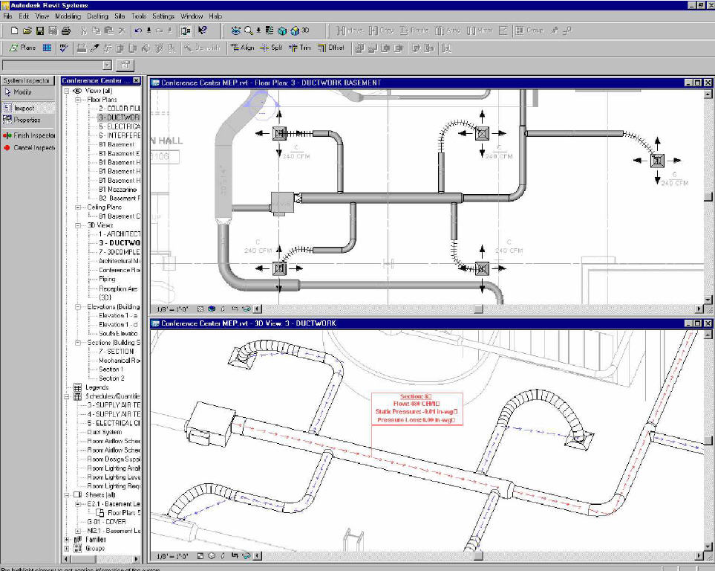715x571 pixels.
Task: Click the Demolish hammer tool
Action: click(202, 48)
